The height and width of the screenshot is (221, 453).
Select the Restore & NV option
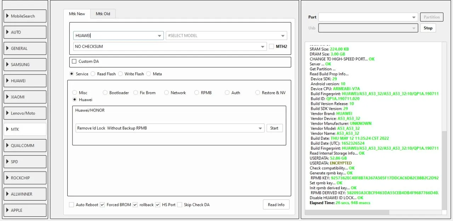pos(258,92)
